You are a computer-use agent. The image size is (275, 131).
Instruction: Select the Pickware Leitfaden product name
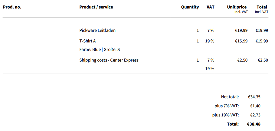point(97,30)
